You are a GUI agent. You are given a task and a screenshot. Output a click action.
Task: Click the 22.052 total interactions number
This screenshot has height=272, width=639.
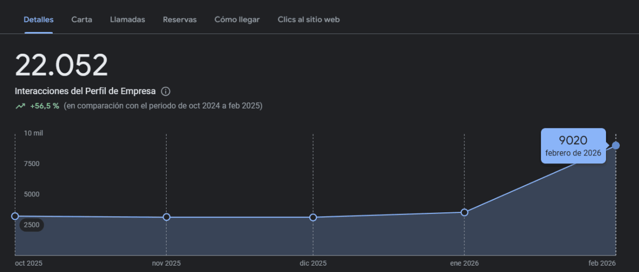pos(61,65)
